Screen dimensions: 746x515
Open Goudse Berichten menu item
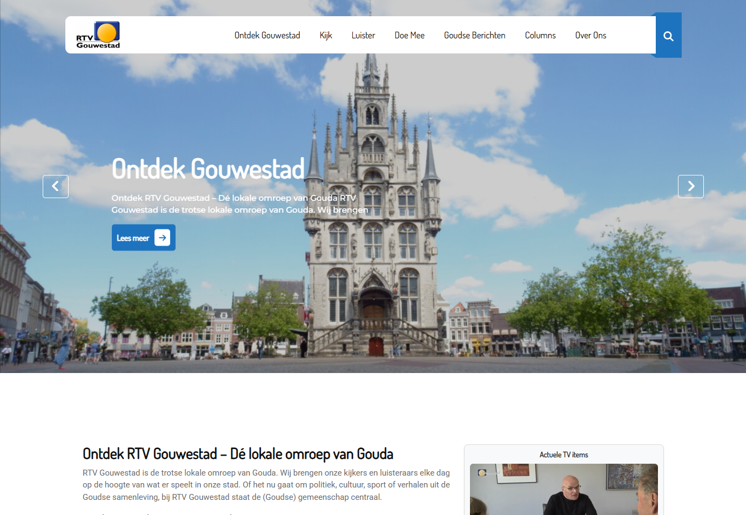[475, 35]
